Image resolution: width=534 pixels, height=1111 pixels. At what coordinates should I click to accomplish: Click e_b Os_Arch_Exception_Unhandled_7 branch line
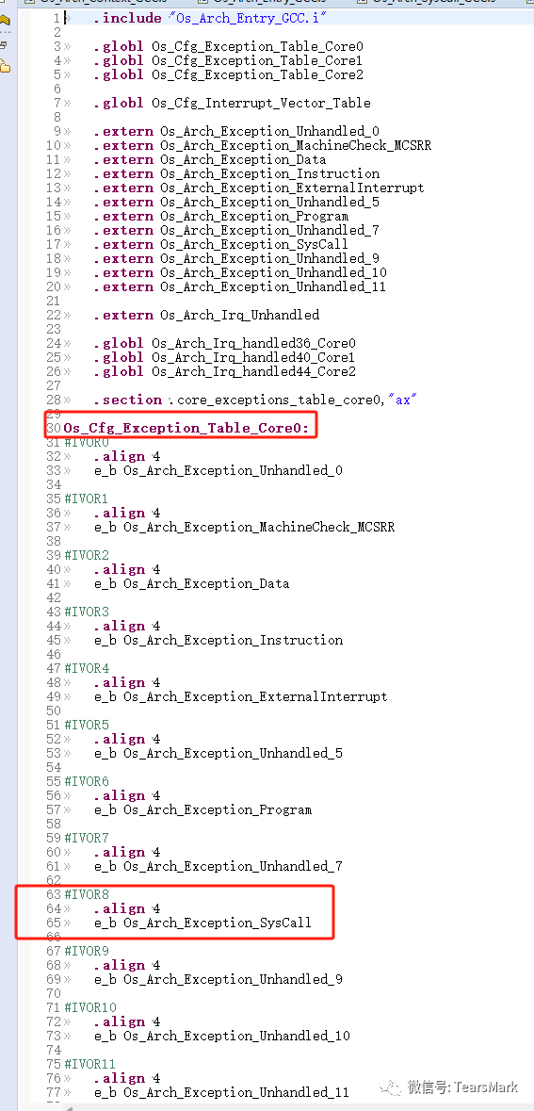click(x=218, y=867)
